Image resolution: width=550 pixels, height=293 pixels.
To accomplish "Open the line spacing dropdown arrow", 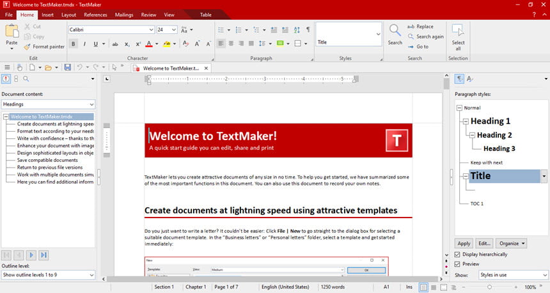I will [x=270, y=44].
